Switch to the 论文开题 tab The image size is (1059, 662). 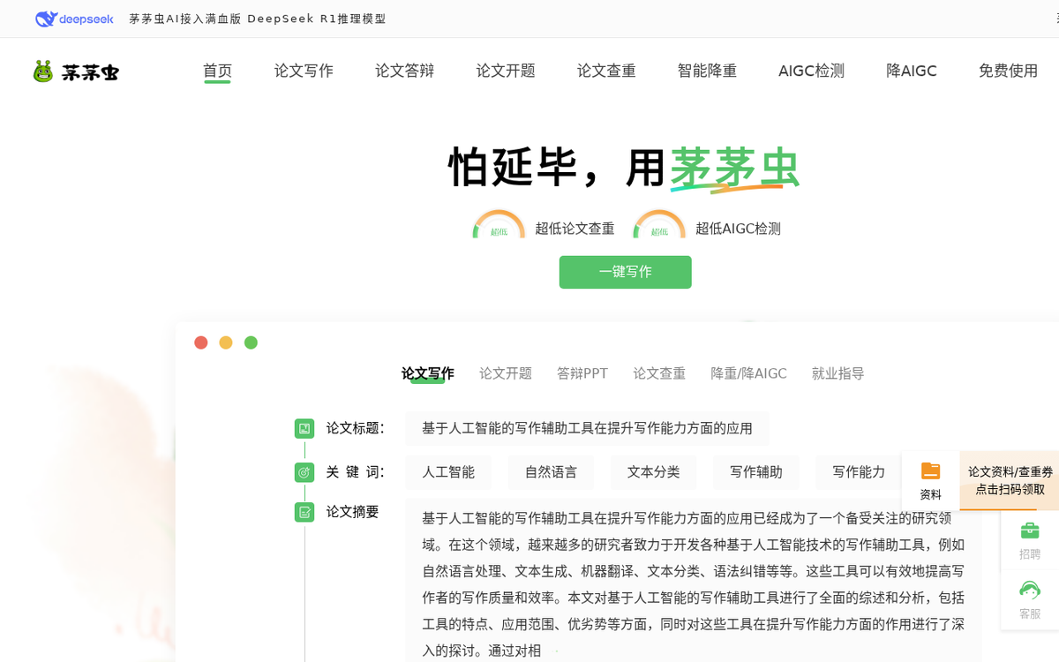(x=506, y=373)
